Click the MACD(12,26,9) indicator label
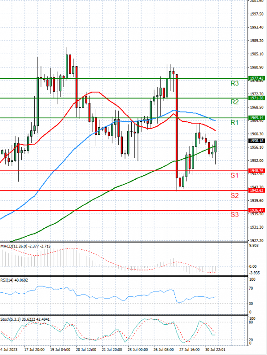This screenshot has width=267, height=355. click(25, 246)
